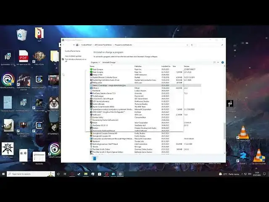This screenshot has height=202, width=269.
Task: Click the help question mark icon
Action: (222, 62)
